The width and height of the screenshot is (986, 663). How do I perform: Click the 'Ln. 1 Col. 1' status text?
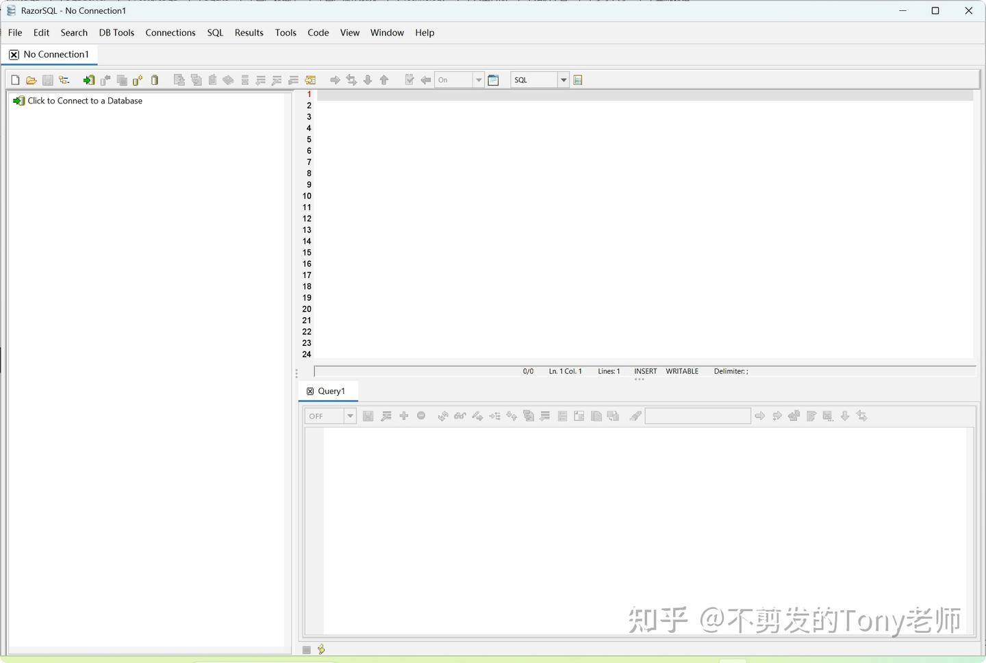566,371
